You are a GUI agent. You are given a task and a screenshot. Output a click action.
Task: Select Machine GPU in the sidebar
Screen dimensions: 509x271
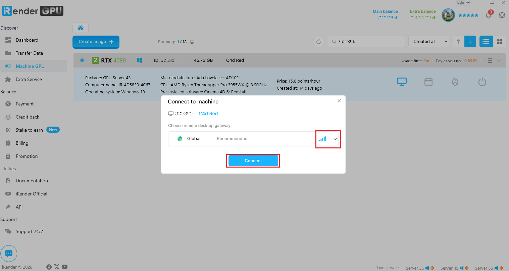coord(34,66)
